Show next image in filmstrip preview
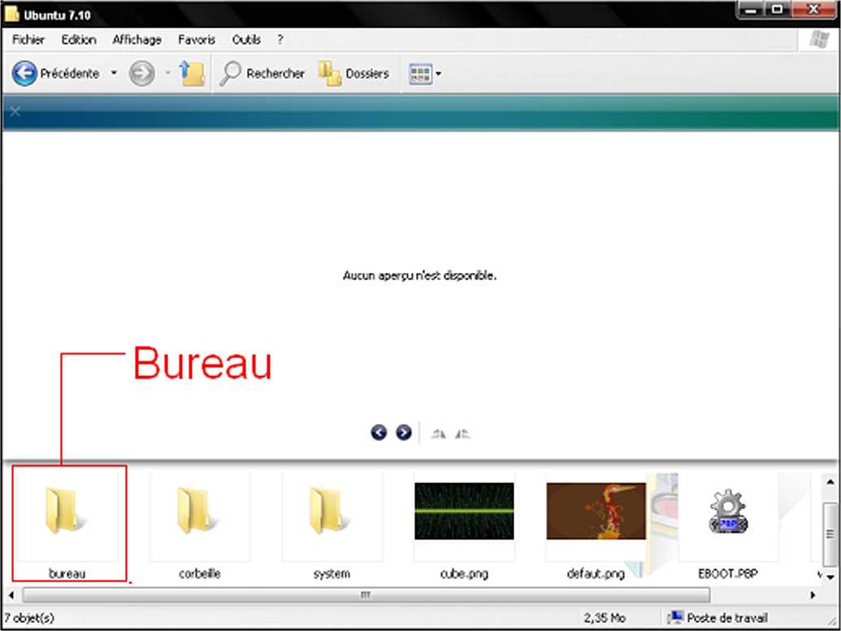The height and width of the screenshot is (631, 841). 403,432
